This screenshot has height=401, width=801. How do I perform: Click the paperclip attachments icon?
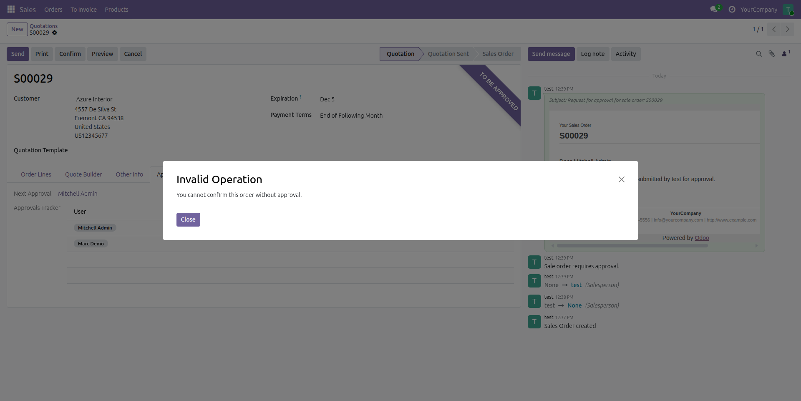[772, 54]
